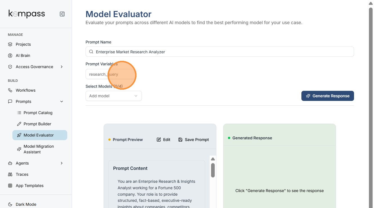The width and height of the screenshot is (374, 208).
Task: Click the Model Evaluator rocket icon
Action: click(19, 135)
